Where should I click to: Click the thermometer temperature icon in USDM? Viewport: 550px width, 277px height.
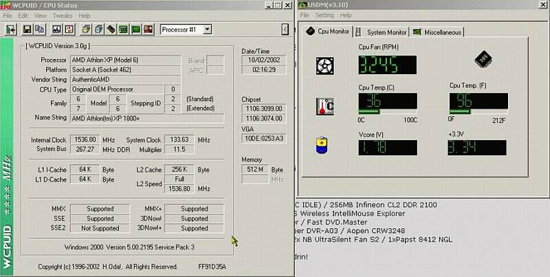pos(324,107)
